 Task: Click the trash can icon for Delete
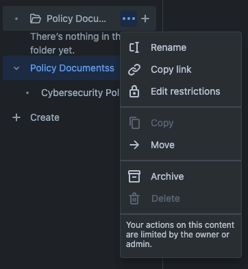tap(134, 198)
